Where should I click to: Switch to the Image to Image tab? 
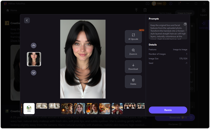(x=185, y=13)
